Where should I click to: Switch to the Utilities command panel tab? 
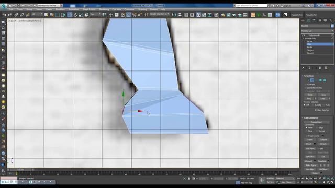[x=331, y=20]
